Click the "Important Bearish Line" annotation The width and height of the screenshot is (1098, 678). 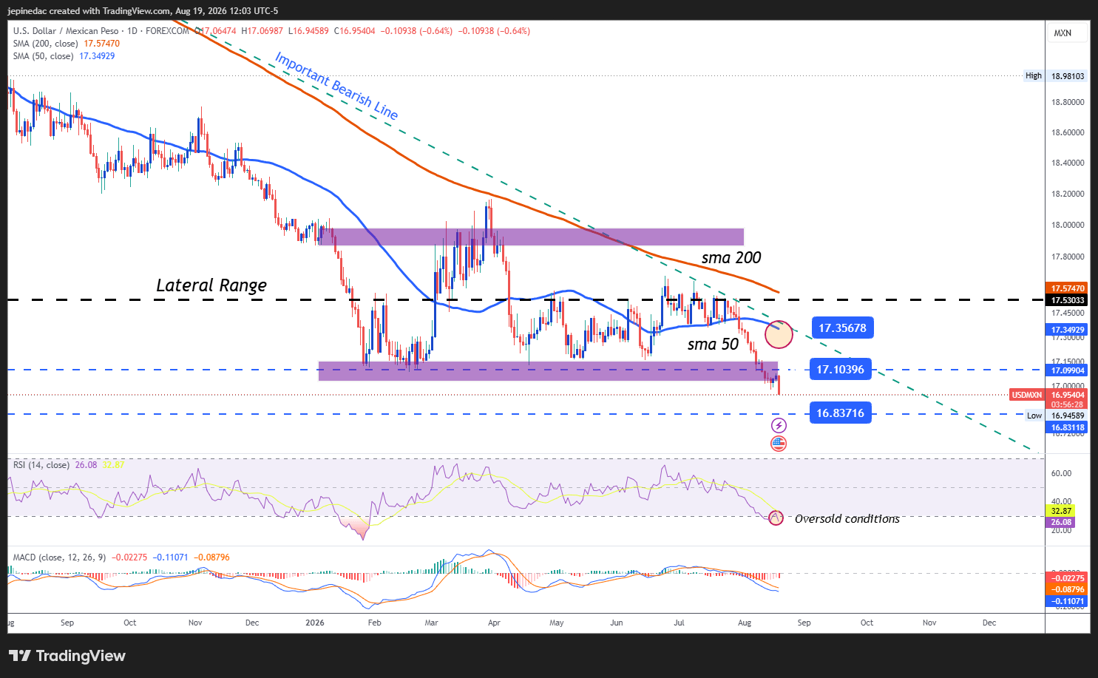pyautogui.click(x=336, y=86)
